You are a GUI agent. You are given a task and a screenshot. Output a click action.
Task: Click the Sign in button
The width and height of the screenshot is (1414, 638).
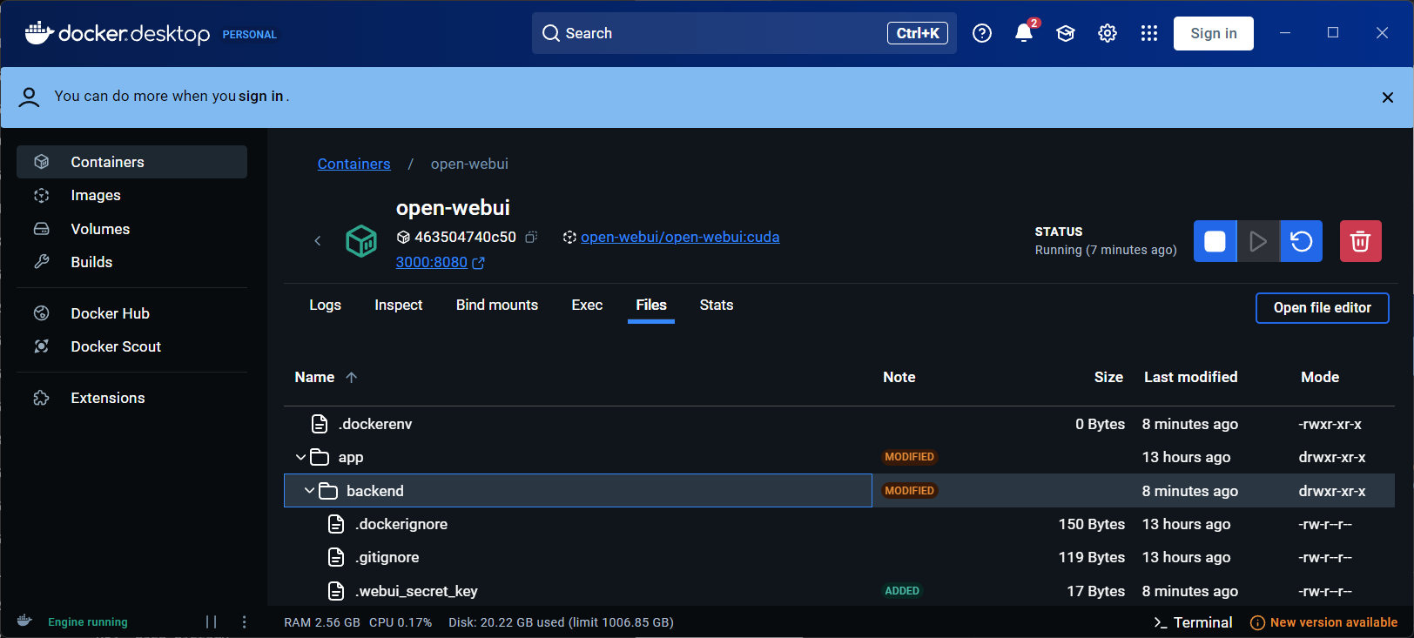[1214, 33]
